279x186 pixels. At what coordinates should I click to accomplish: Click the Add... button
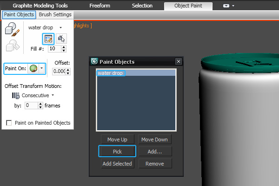pos(155,152)
